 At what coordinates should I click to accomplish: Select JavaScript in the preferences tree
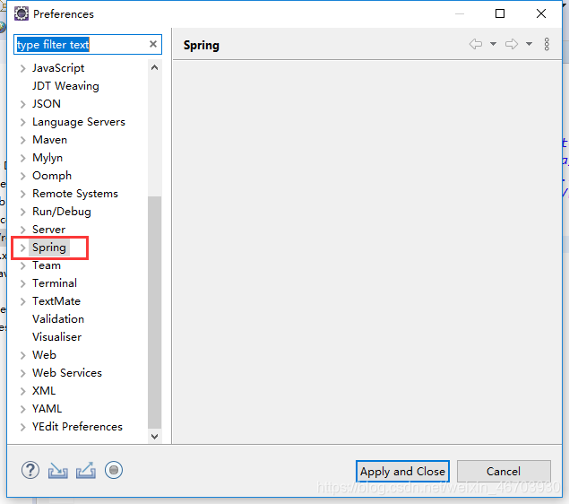[x=58, y=68]
